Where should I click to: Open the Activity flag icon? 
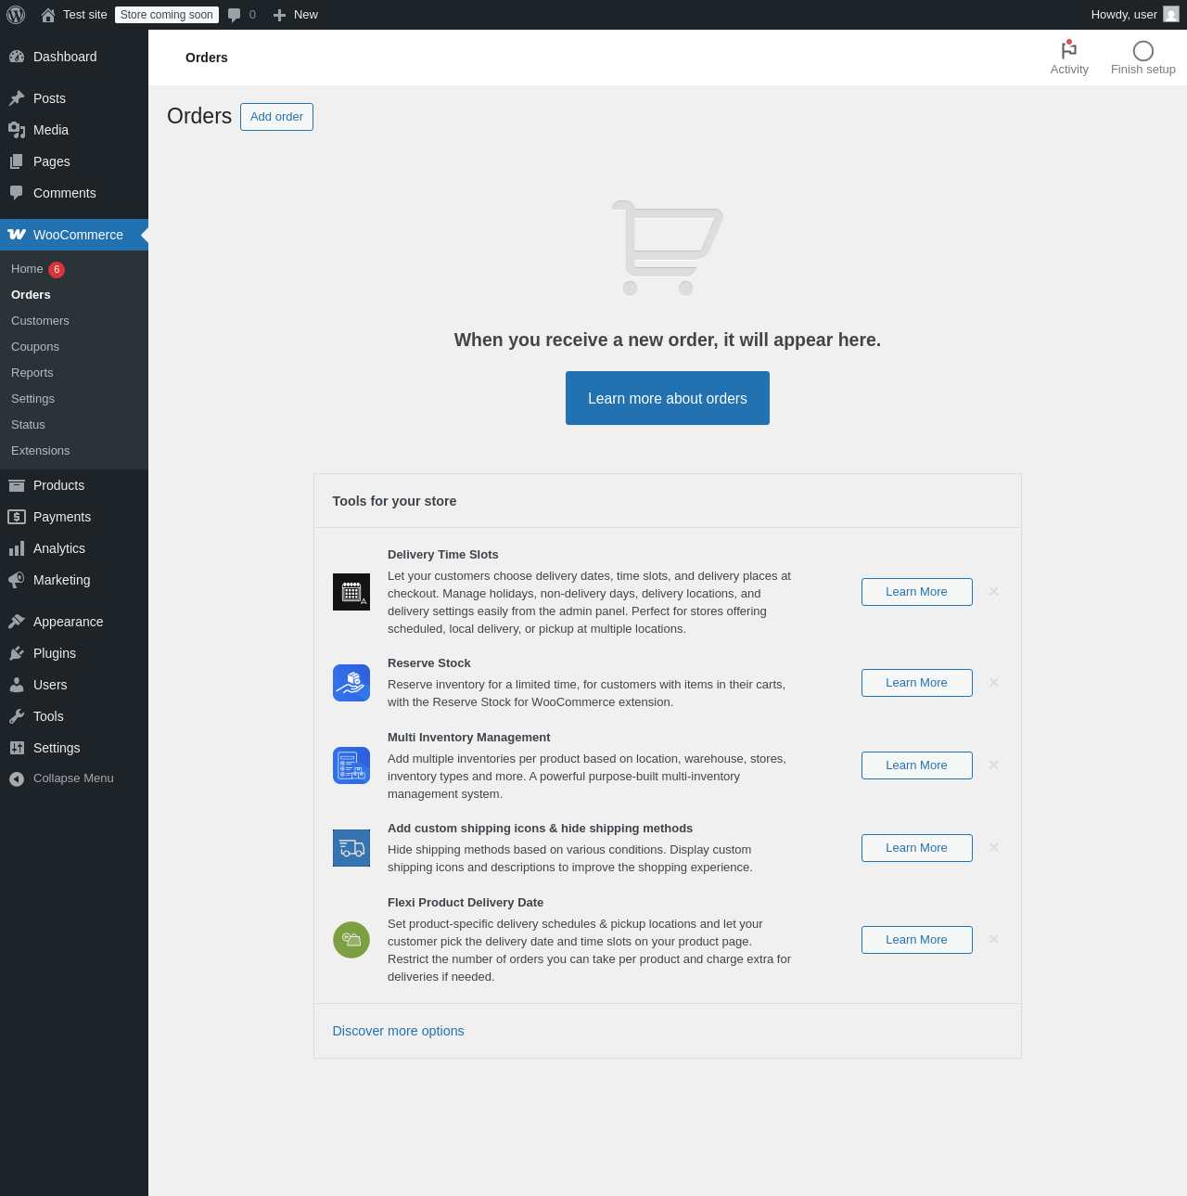[1069, 50]
